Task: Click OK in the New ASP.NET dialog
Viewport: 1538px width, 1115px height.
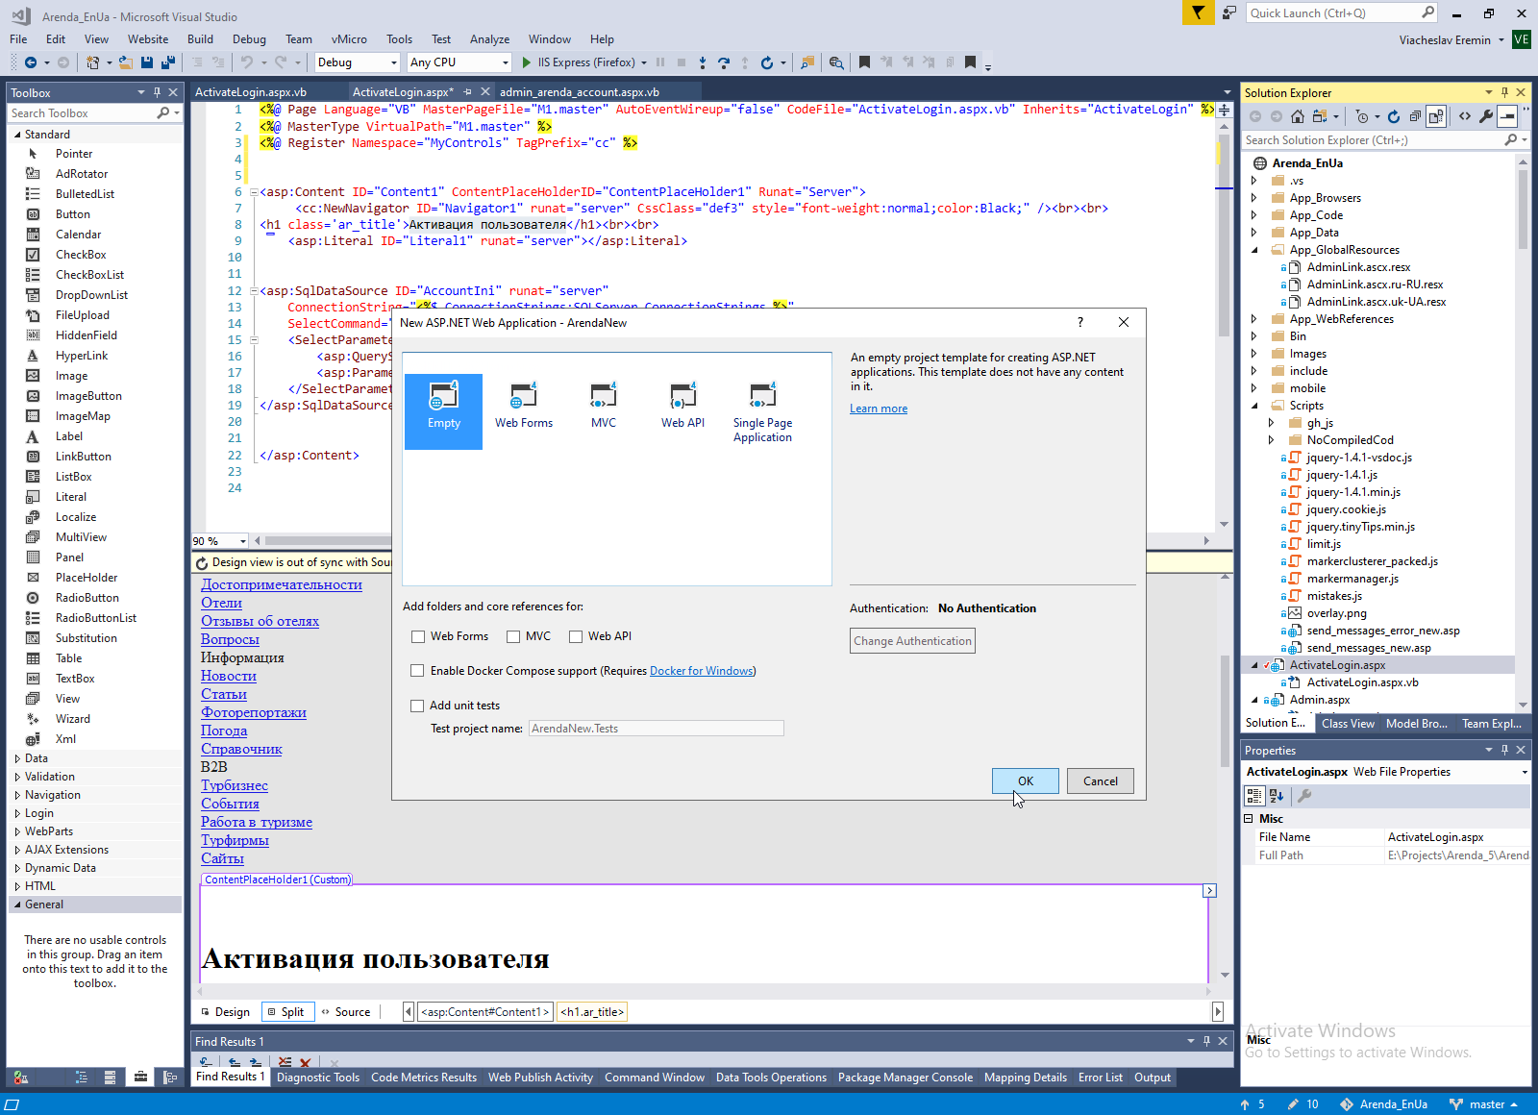Action: tap(1026, 781)
